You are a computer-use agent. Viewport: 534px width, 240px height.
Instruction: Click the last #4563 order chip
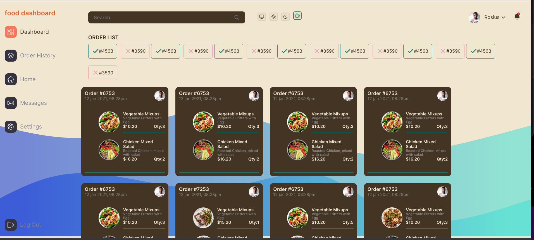click(480, 51)
